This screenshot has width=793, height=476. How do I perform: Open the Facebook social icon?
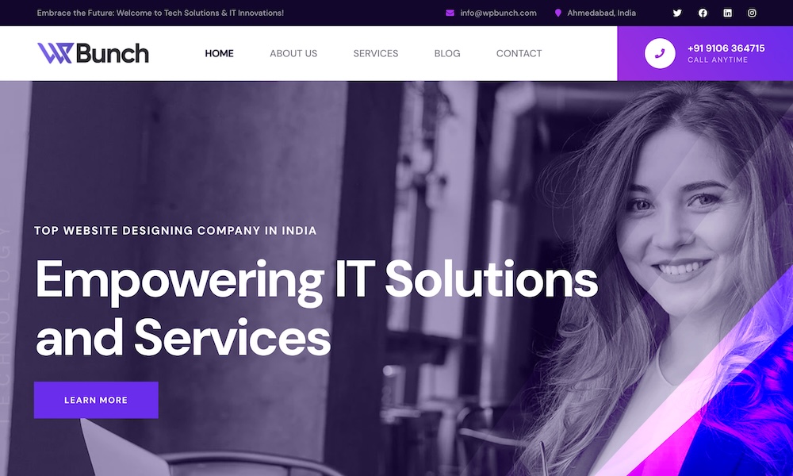pos(703,13)
